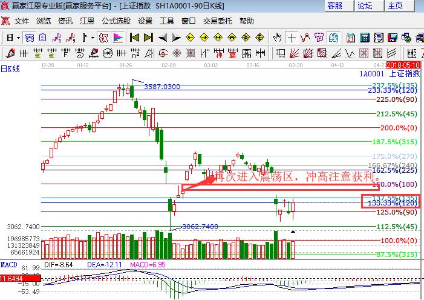Open the 交易委托 menu
Screen dimensions: 424x300
pyautogui.click(x=217, y=21)
